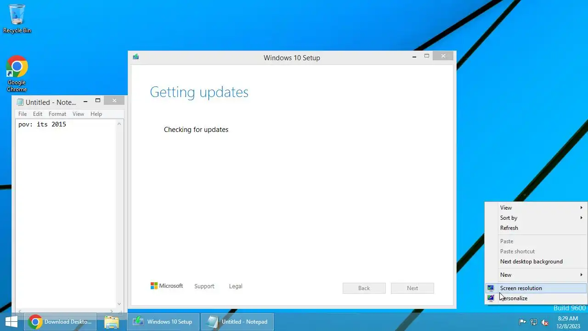Image resolution: width=588 pixels, height=331 pixels.
Task: Switch to Windows 10 Setup taskbar button
Action: (163, 322)
